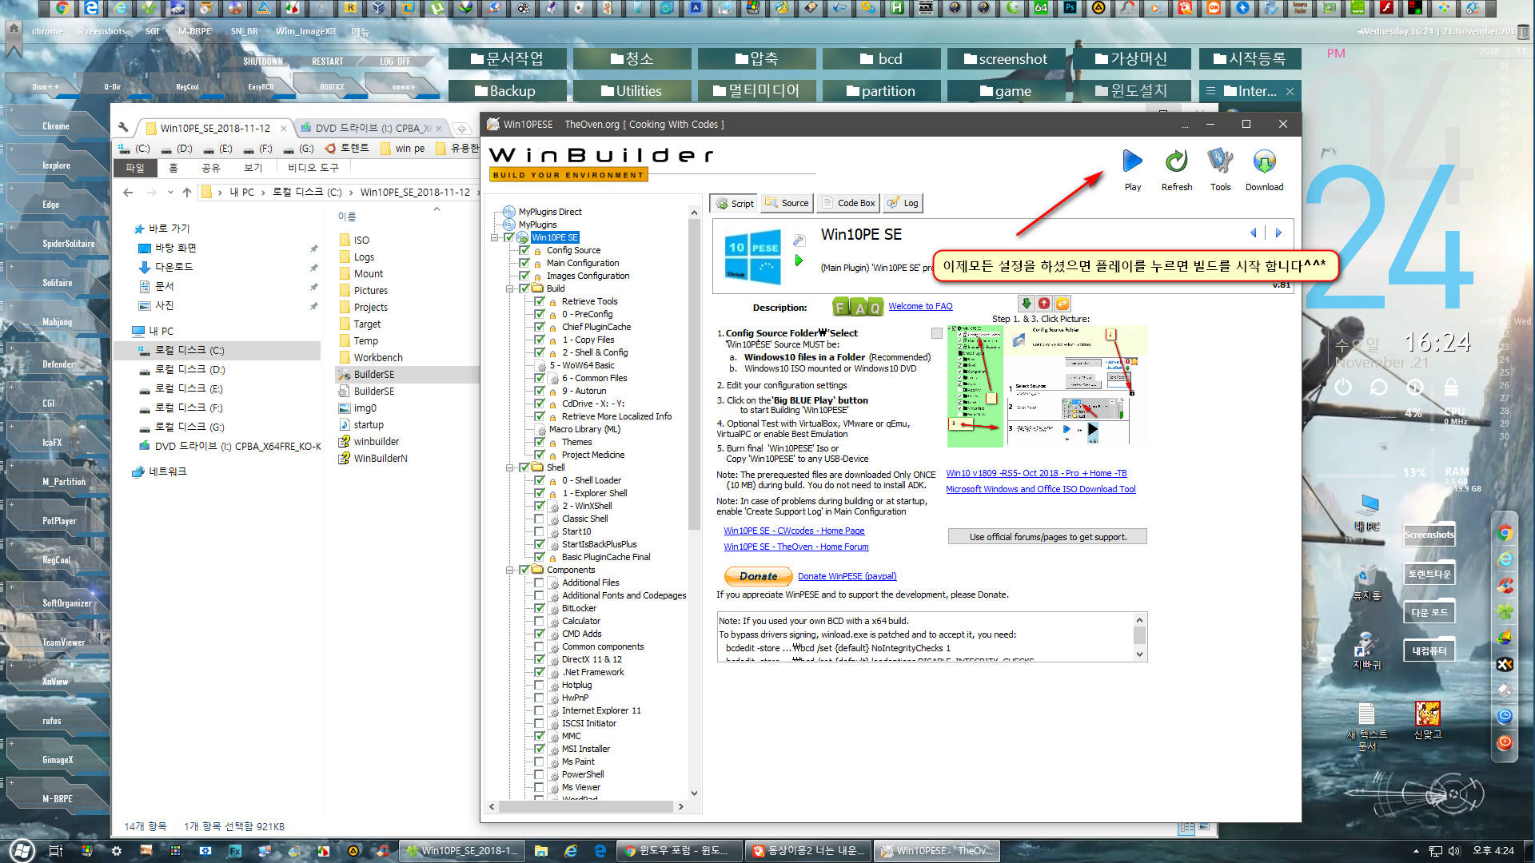This screenshot has height=863, width=1535.
Task: Collapse the Components tree node
Action: tap(509, 570)
